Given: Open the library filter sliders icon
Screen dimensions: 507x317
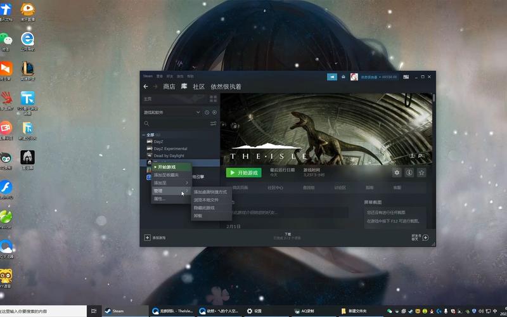Looking at the screenshot, I should [214, 123].
